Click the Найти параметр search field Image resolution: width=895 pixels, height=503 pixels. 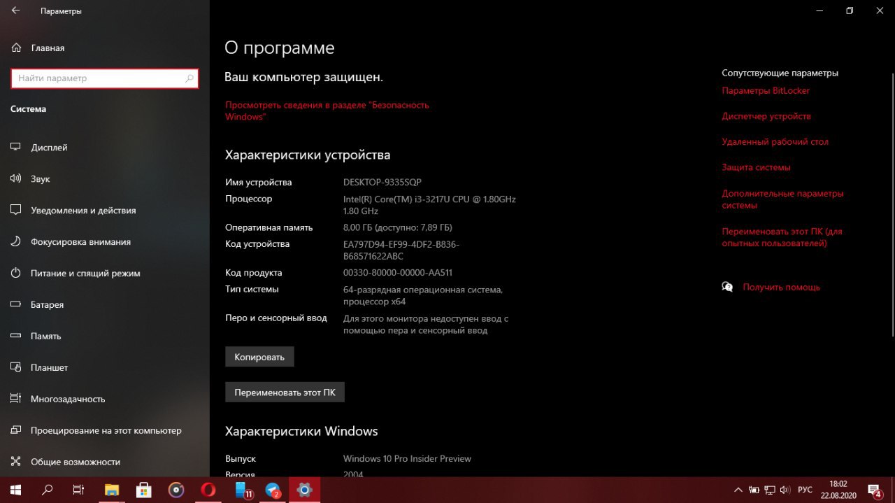click(x=105, y=78)
